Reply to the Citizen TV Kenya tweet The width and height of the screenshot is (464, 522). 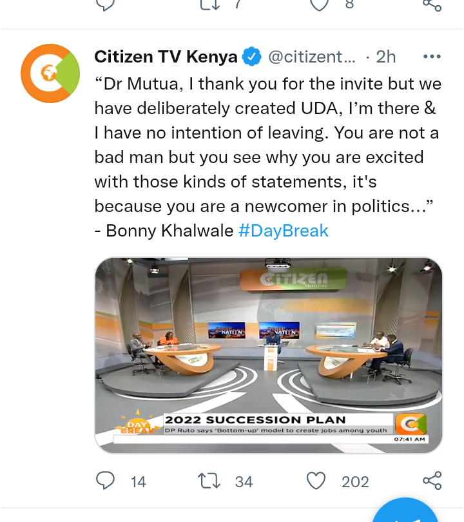tap(105, 481)
